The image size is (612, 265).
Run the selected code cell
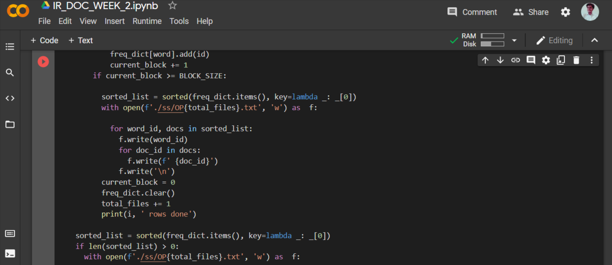[x=43, y=62]
